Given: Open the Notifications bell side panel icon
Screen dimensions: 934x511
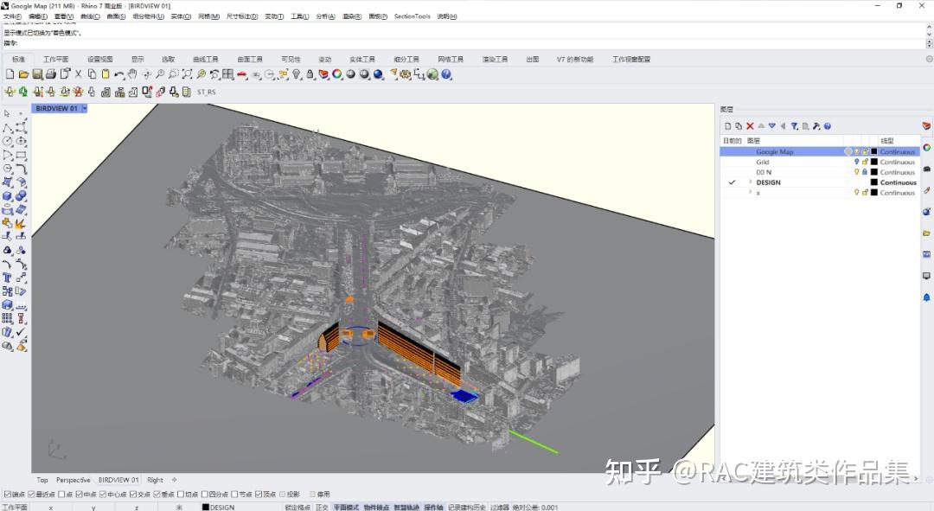Looking at the screenshot, I should (926, 297).
